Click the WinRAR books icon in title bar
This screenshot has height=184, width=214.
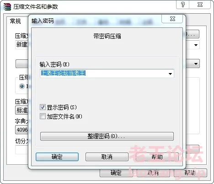click(7, 7)
